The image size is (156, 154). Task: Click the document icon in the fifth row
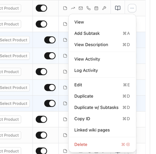[x=65, y=72]
